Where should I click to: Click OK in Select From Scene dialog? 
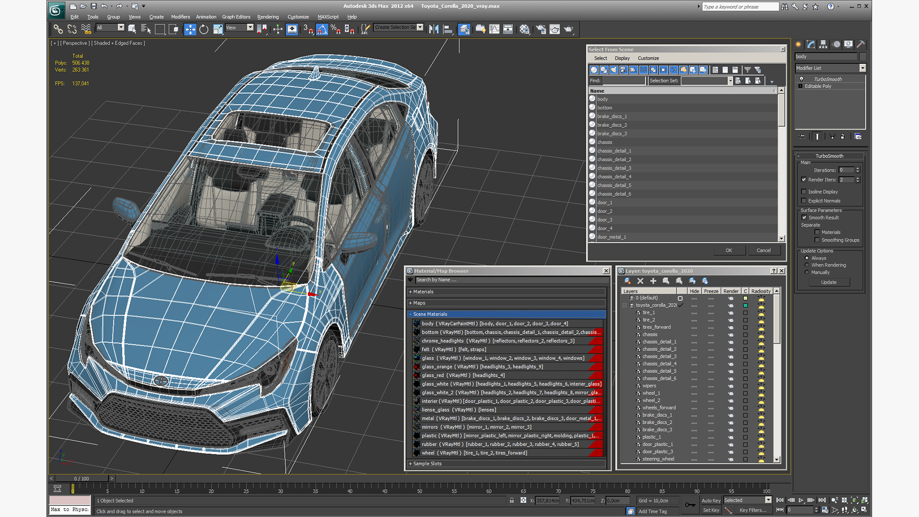coord(728,250)
